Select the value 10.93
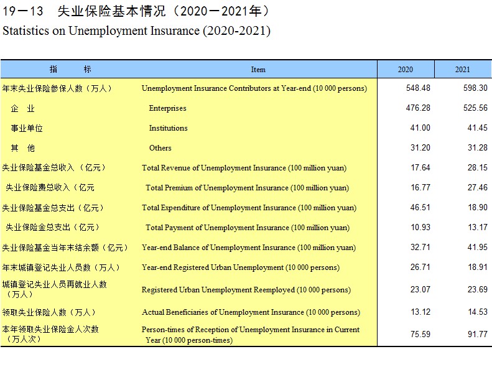 (420, 228)
